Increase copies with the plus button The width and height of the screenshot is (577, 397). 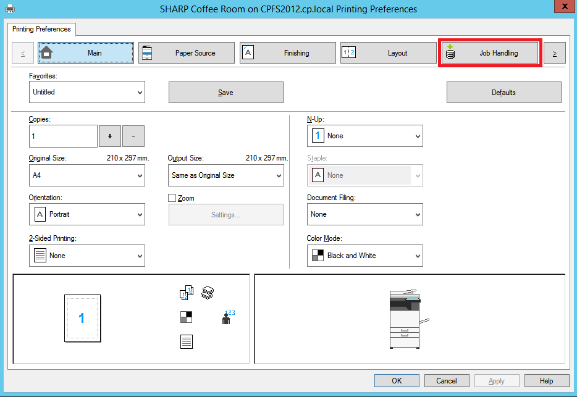110,136
